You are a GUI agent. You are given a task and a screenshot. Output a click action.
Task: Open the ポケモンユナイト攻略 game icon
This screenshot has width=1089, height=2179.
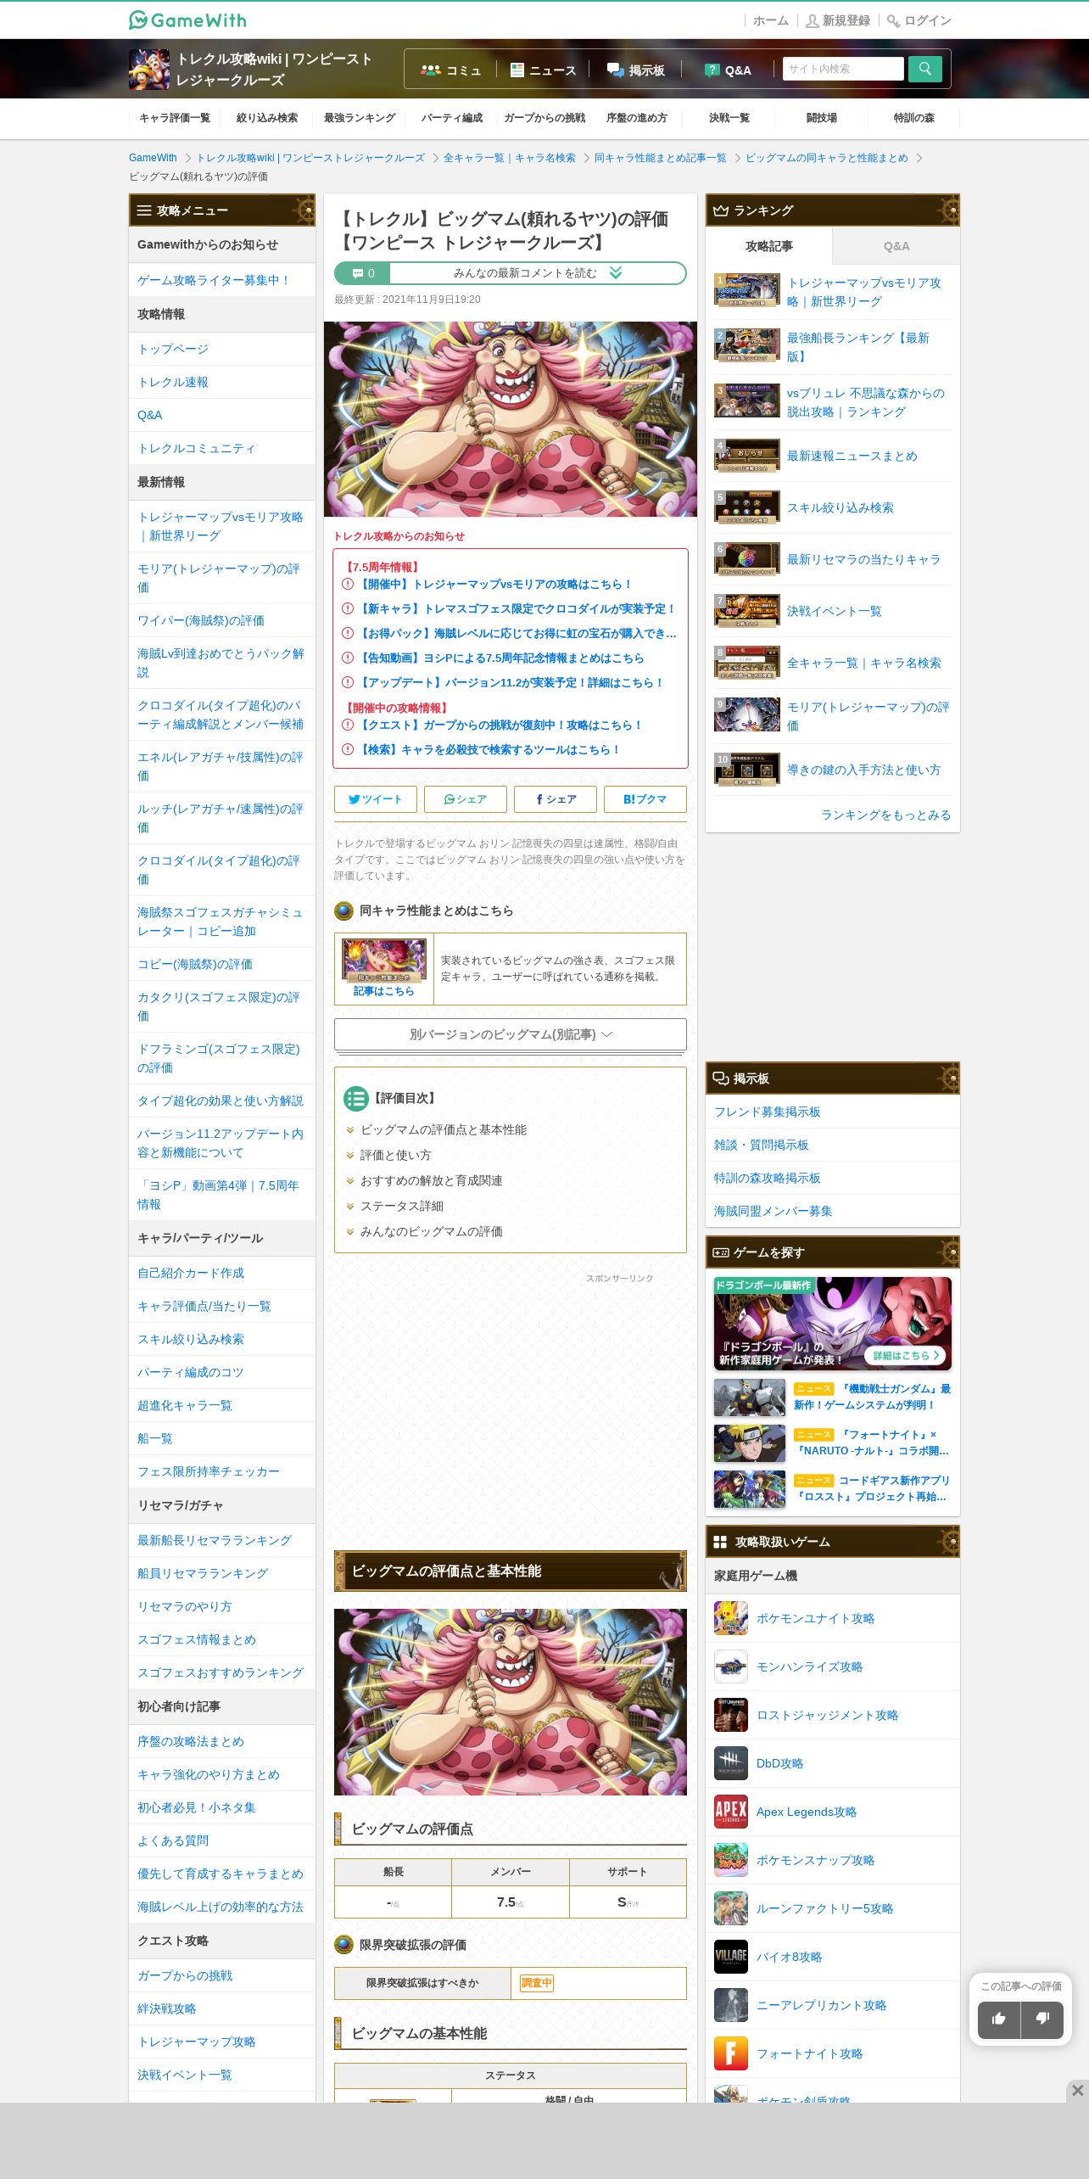click(730, 1618)
